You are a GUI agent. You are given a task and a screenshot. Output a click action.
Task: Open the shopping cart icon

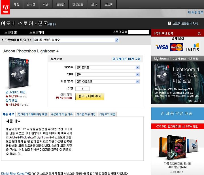[199, 33]
